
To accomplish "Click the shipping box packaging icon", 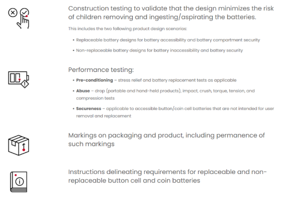I will (x=19, y=145).
